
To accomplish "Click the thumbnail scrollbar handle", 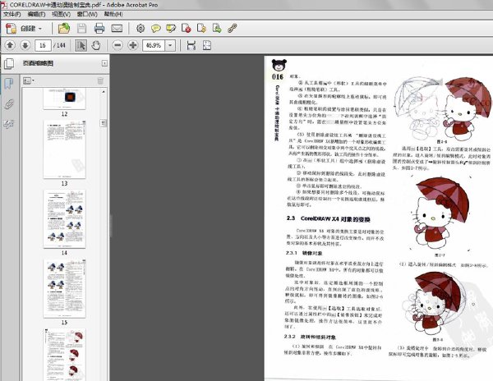I will (x=104, y=123).
